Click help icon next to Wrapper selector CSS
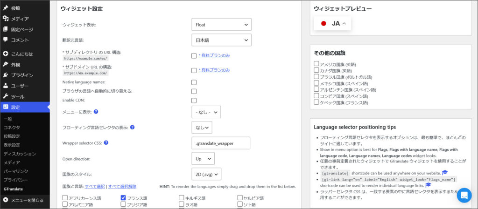 [106, 142]
